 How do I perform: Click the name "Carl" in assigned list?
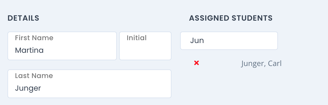275,63
